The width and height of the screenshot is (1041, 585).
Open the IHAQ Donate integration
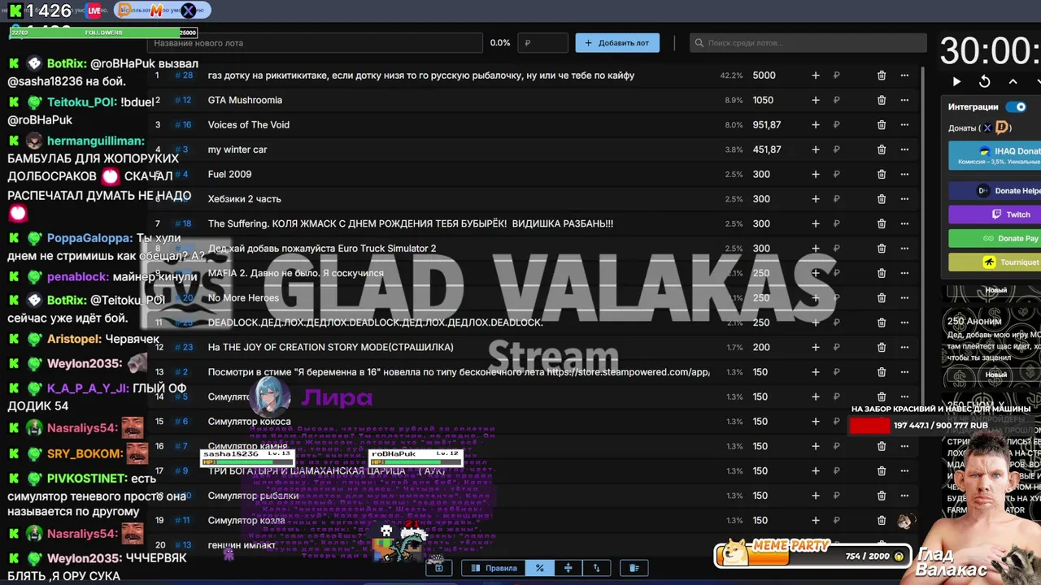coord(995,155)
